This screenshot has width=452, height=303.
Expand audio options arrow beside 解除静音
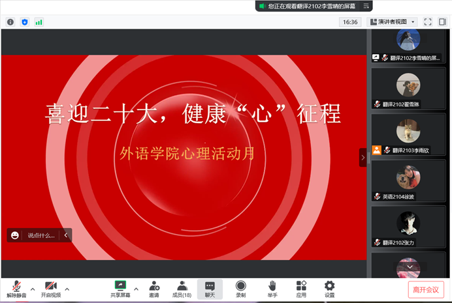[x=33, y=288]
